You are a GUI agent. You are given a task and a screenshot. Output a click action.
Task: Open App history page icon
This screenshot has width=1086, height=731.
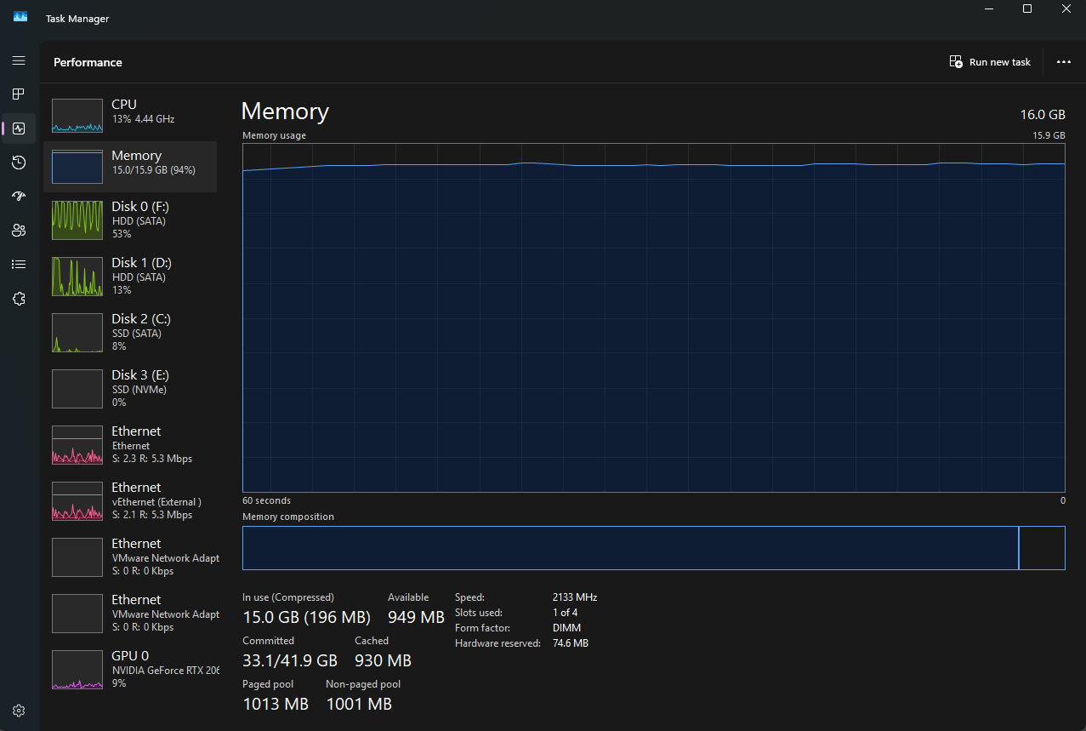coord(19,163)
